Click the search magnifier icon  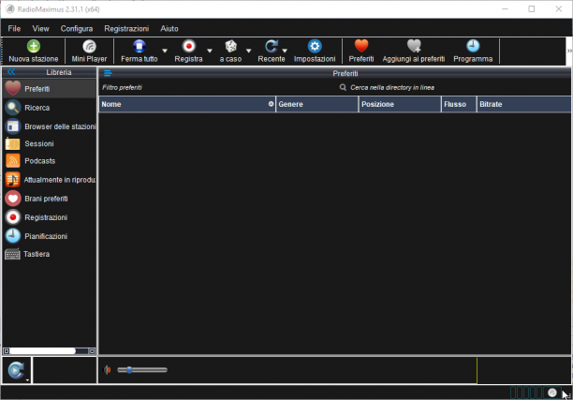[x=343, y=87]
